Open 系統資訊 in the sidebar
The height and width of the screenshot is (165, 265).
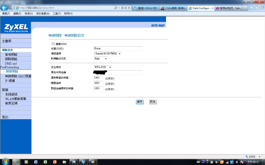[x=11, y=94]
